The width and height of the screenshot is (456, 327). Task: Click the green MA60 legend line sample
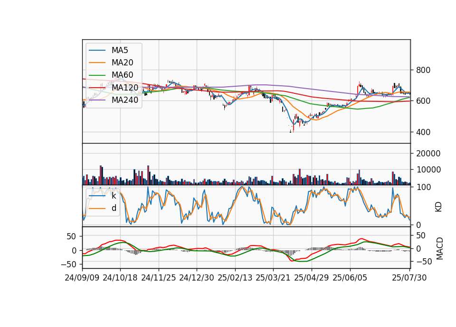(x=97, y=75)
